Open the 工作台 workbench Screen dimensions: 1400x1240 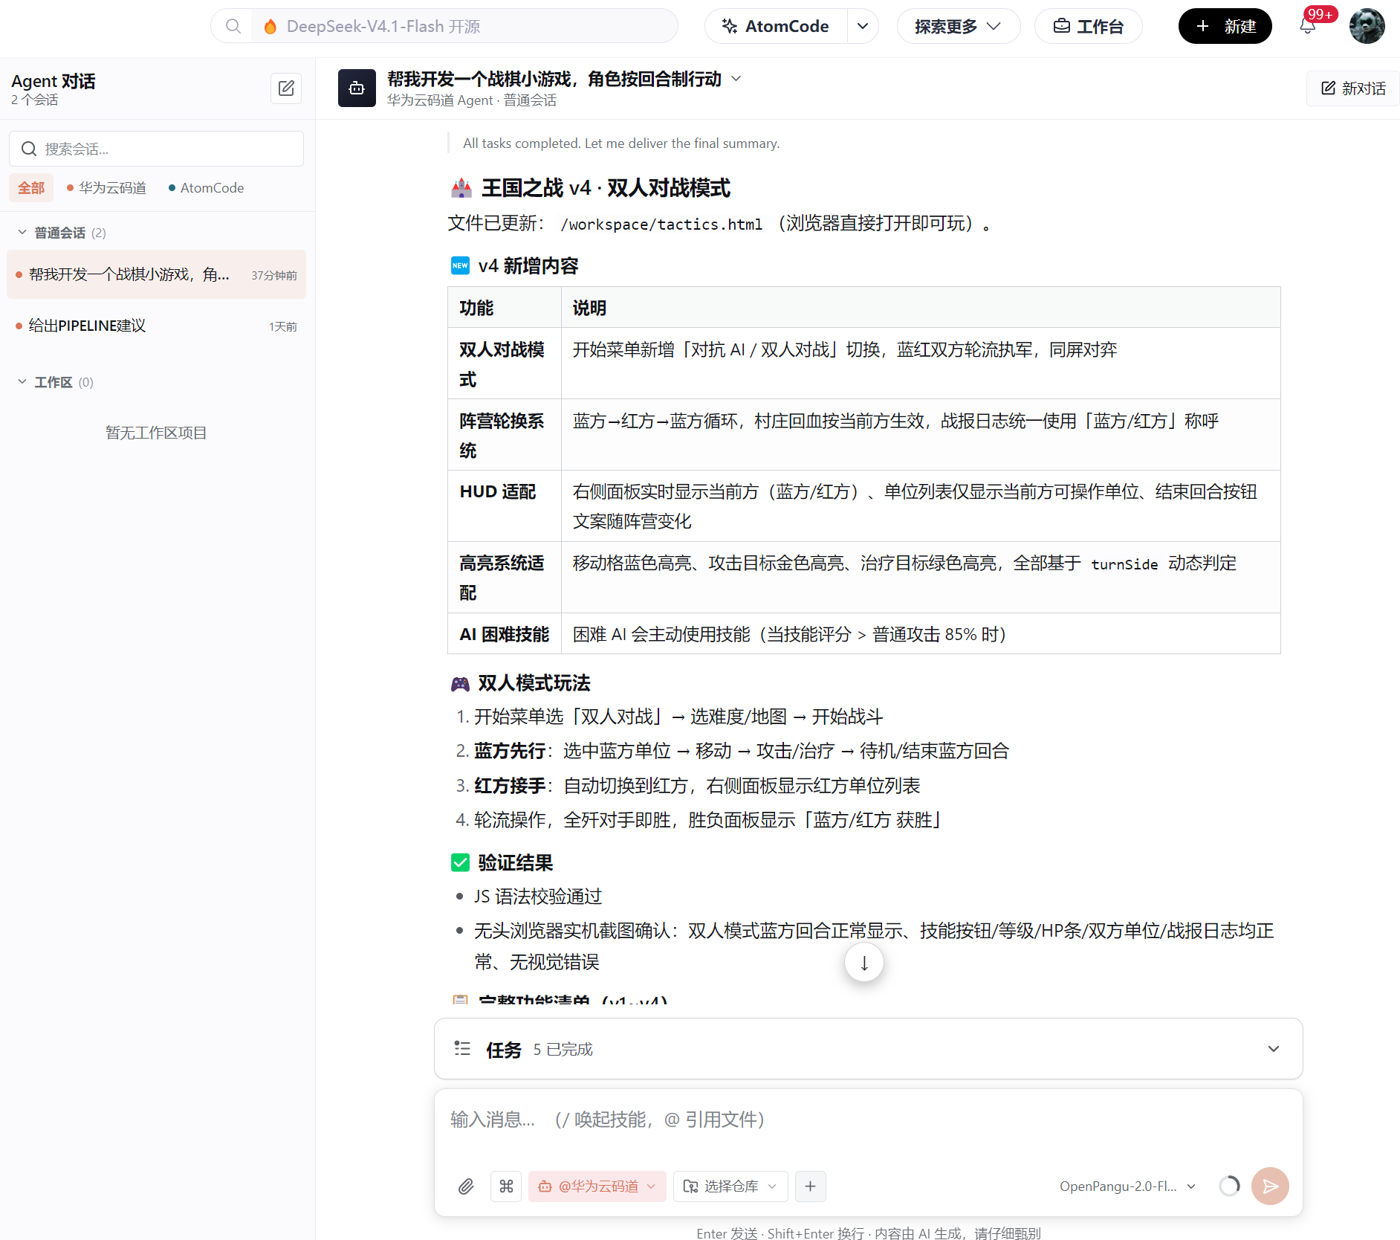(x=1088, y=27)
